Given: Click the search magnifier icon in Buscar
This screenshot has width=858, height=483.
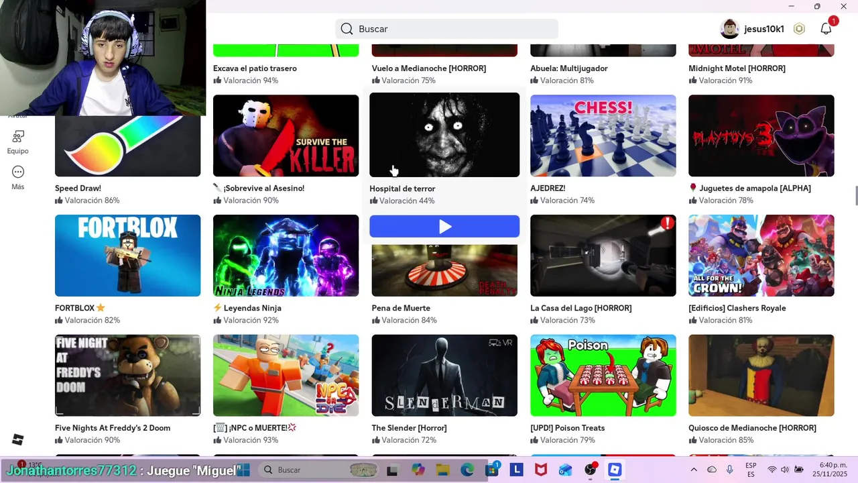Looking at the screenshot, I should pos(347,29).
